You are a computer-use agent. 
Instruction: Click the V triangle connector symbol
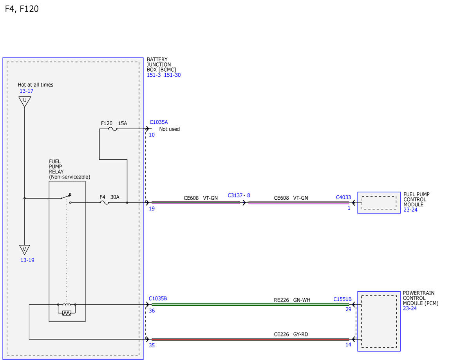point(24,250)
